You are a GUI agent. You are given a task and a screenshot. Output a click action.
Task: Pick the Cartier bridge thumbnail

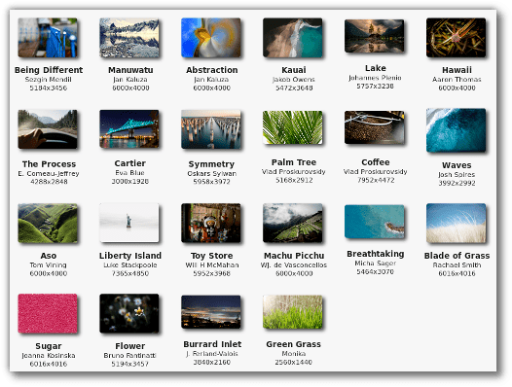pos(129,129)
